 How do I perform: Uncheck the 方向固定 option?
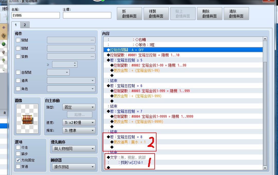coord(18,160)
